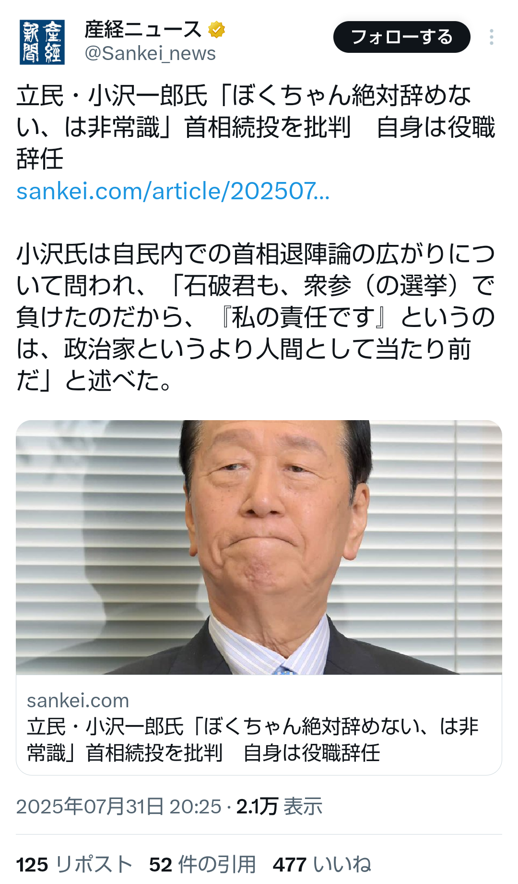Click the 首相続投を批判 phrase in the tweet
This screenshot has height=884, width=518.
268,127
